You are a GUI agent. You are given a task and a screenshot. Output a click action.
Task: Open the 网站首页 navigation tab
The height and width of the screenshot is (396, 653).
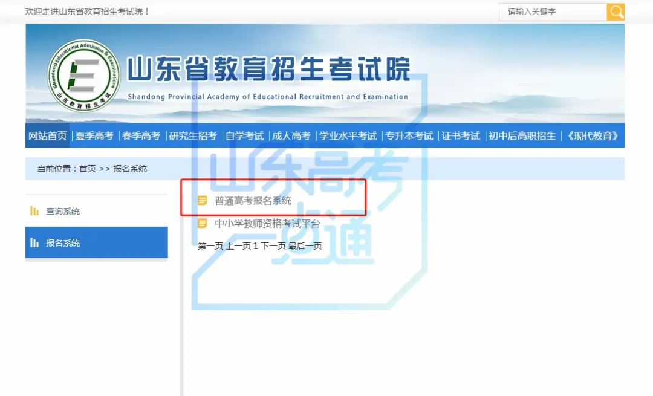pyautogui.click(x=48, y=136)
